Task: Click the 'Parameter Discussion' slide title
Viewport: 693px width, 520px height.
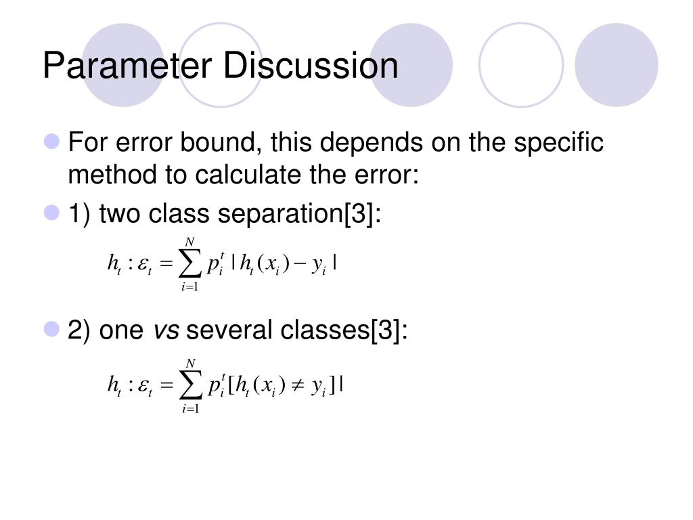Action: click(x=221, y=66)
